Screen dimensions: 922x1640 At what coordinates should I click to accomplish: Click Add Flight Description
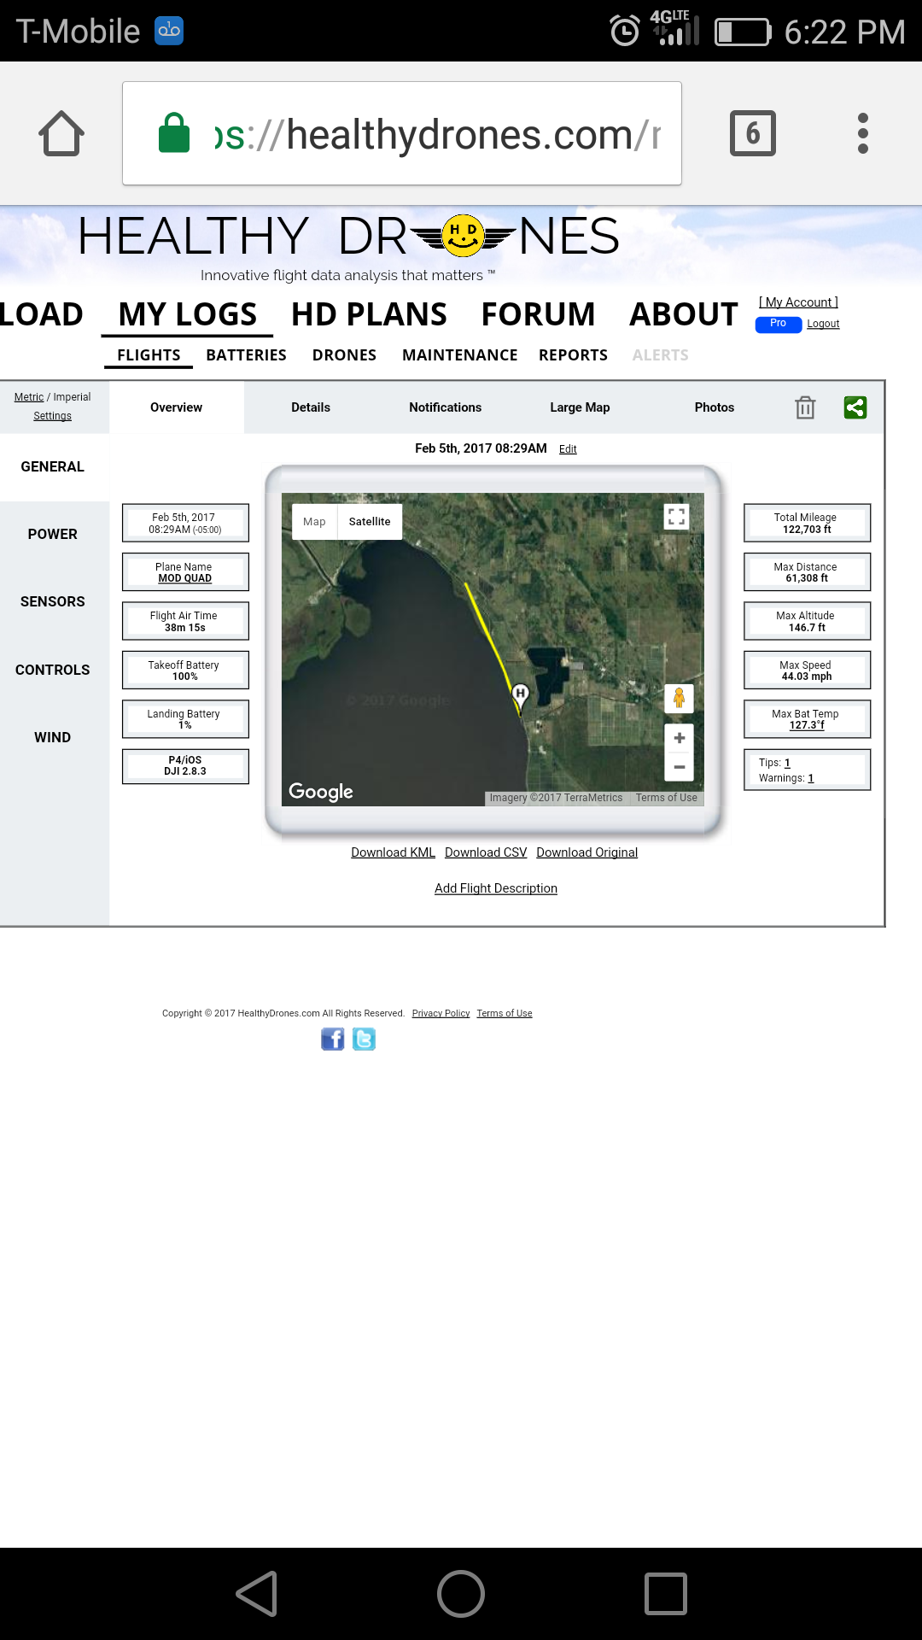coord(496,888)
